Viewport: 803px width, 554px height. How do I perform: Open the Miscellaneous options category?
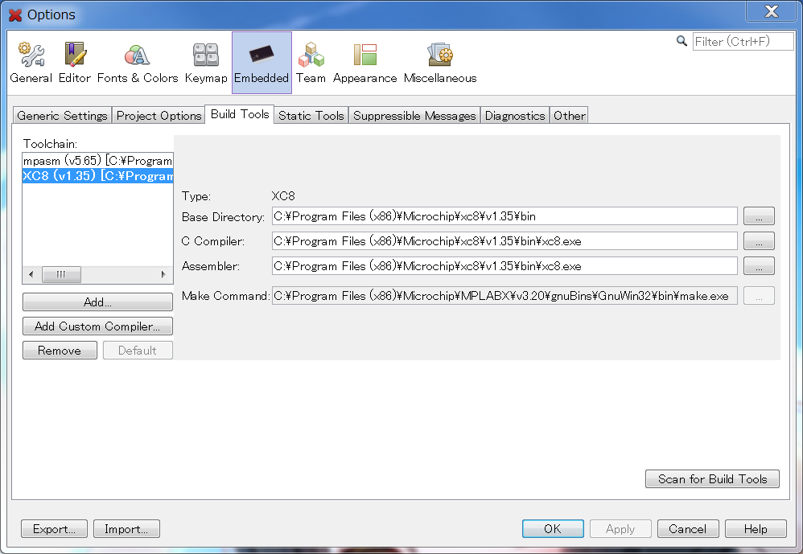click(x=440, y=63)
